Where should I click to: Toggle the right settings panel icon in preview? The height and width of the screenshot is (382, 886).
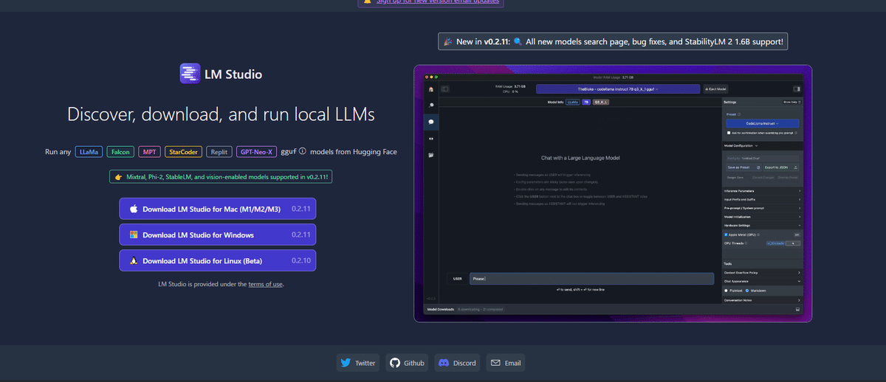coord(797,88)
